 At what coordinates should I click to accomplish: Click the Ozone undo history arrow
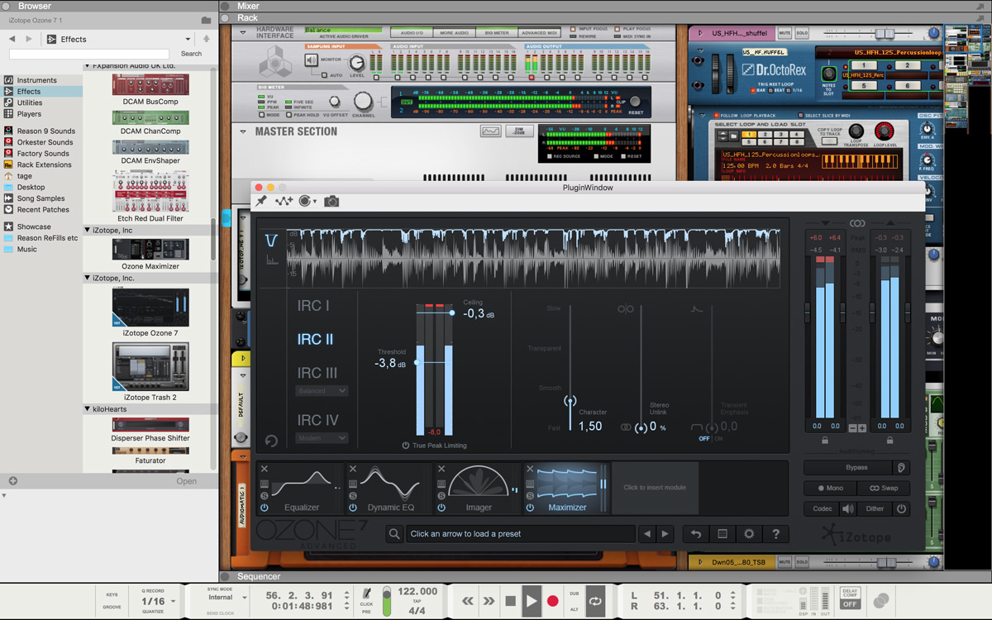[x=696, y=534]
